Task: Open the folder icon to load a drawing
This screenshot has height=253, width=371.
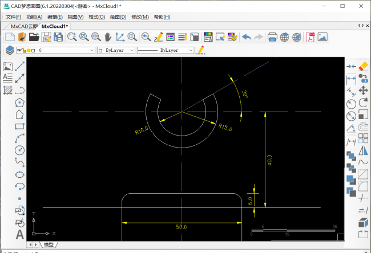Action: 34,37
